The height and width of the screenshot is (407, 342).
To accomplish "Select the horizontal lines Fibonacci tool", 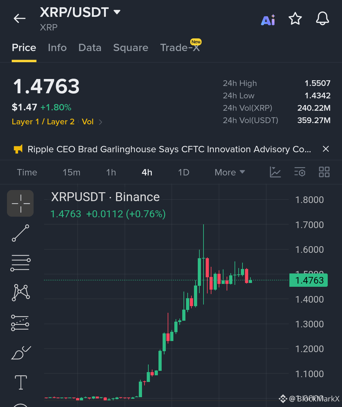I will pyautogui.click(x=21, y=263).
